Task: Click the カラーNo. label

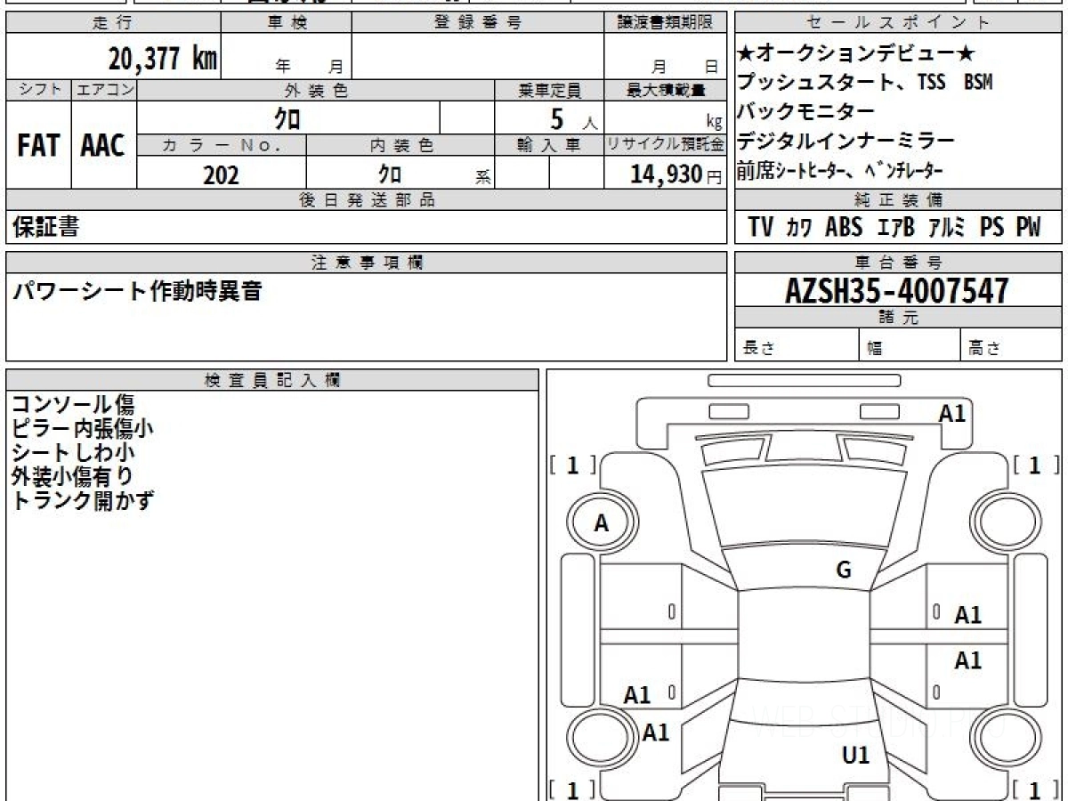Action: 222,145
